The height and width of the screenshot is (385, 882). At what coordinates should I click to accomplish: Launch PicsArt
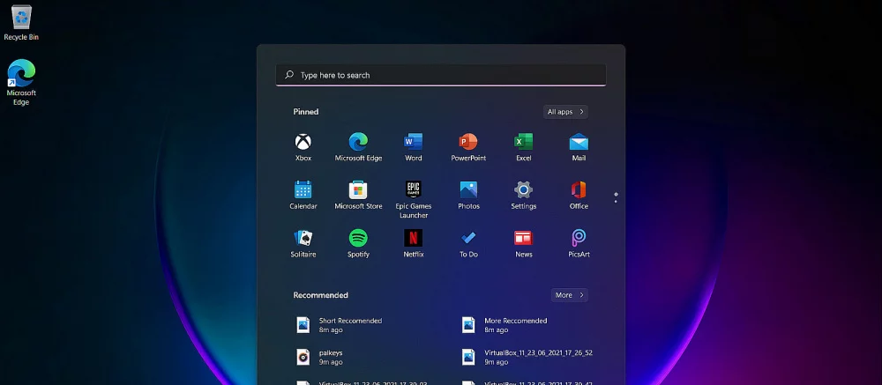coord(579,244)
